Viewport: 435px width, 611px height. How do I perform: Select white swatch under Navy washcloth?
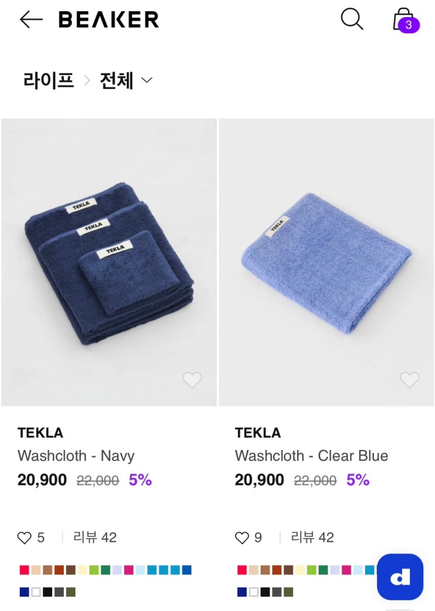tap(36, 592)
